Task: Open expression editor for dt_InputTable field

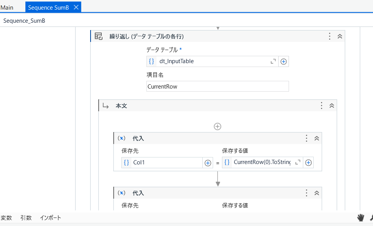Action: 273,62
